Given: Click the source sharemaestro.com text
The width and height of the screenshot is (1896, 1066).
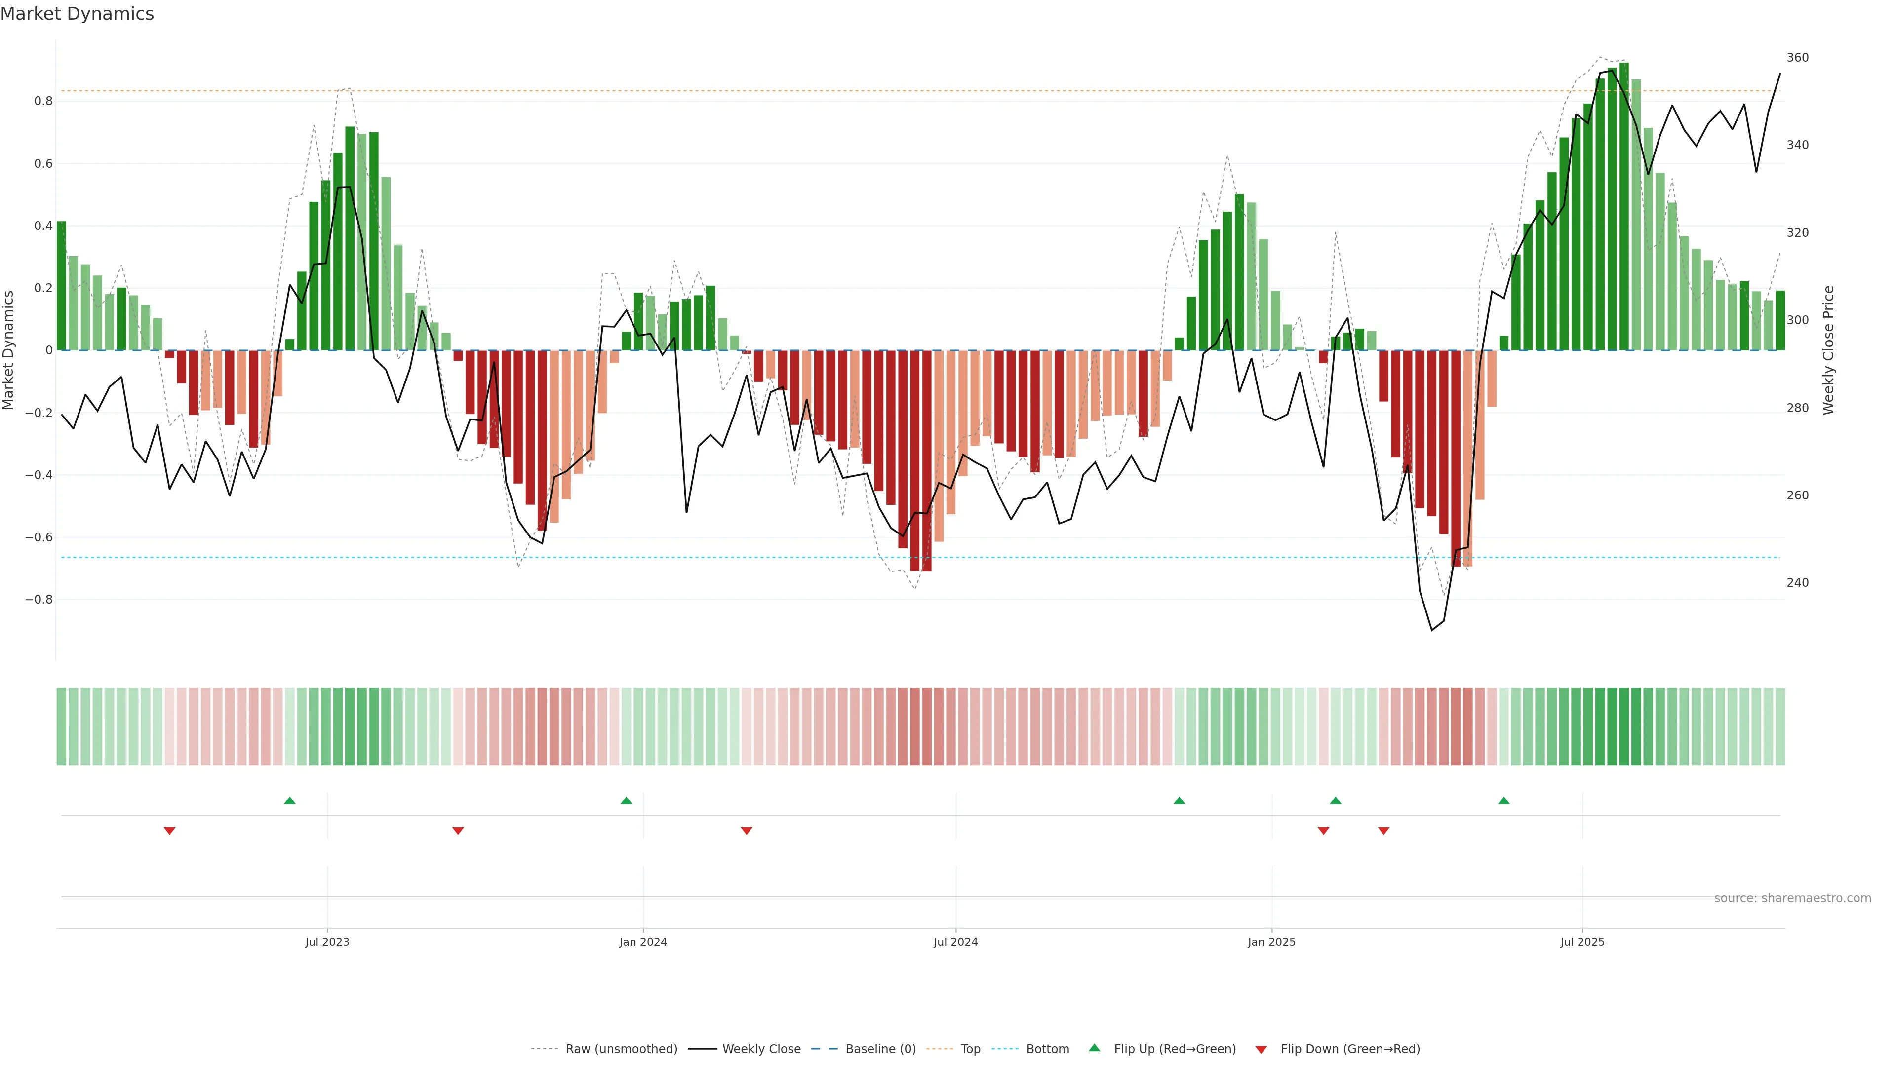Looking at the screenshot, I should [x=1792, y=898].
